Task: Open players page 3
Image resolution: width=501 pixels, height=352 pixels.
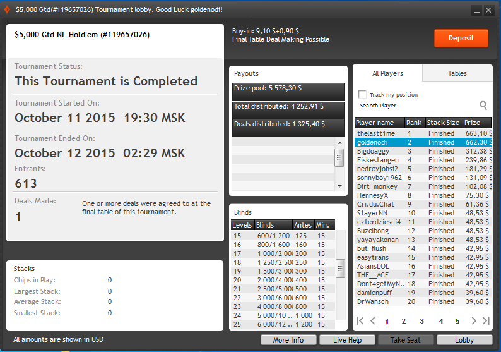Action: (421, 321)
